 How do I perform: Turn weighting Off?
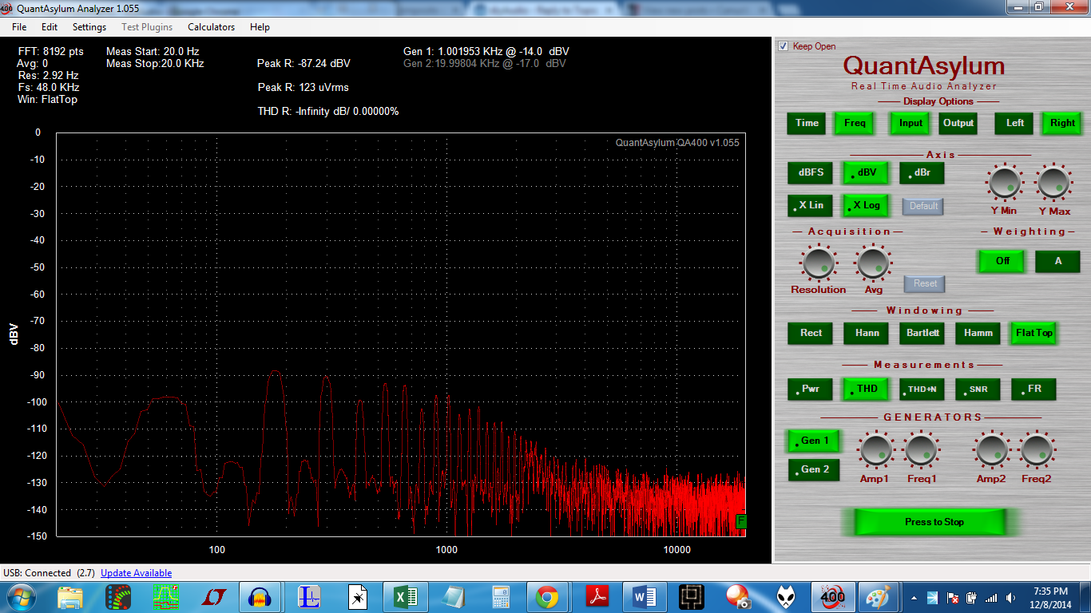point(1002,261)
